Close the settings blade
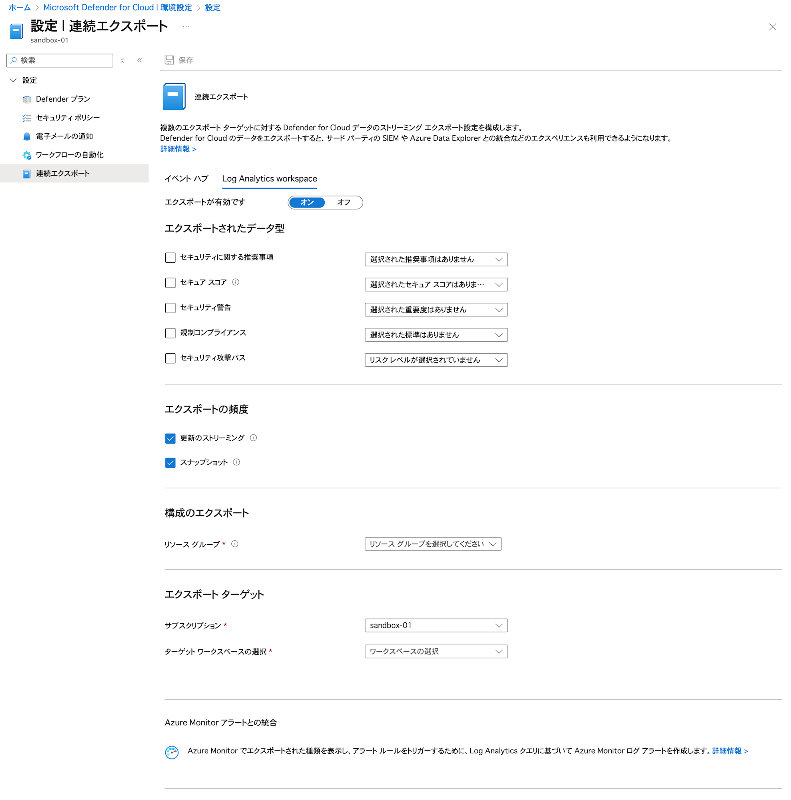This screenshot has width=791, height=800. [772, 27]
